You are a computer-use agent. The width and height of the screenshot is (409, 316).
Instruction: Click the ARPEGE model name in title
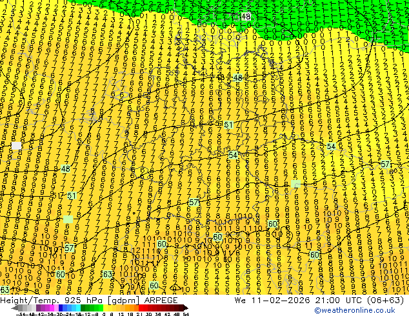coord(161,300)
